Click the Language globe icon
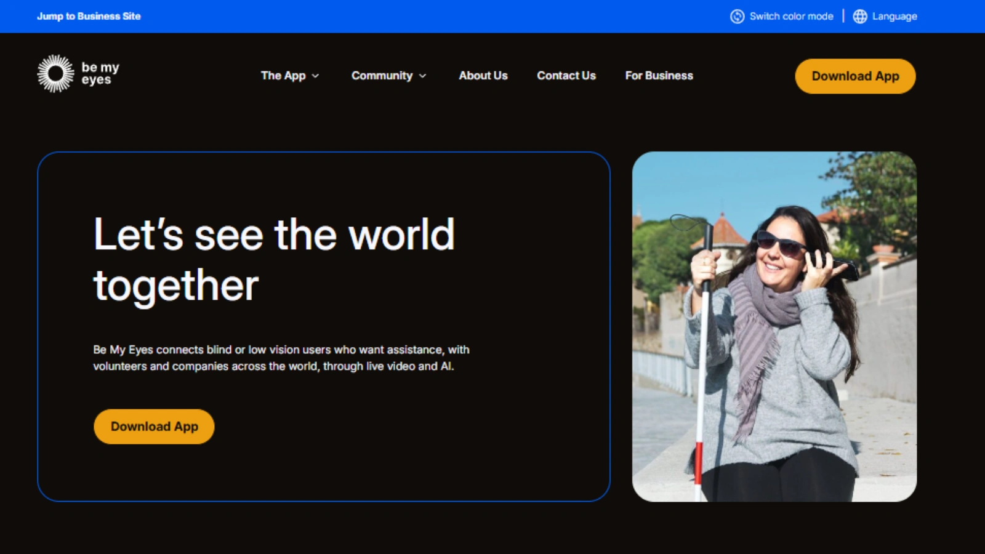The image size is (985, 554). pos(859,17)
